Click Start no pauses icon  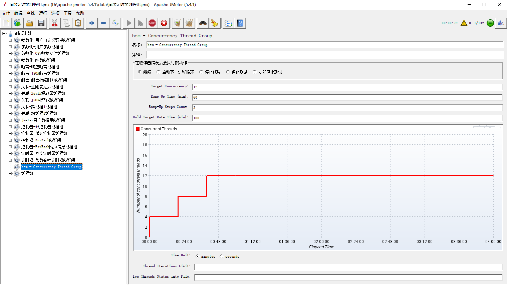141,23
